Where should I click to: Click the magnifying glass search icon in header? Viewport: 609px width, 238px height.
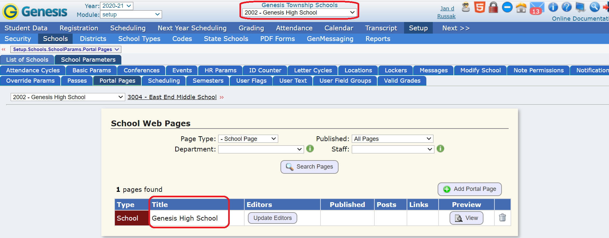click(594, 7)
